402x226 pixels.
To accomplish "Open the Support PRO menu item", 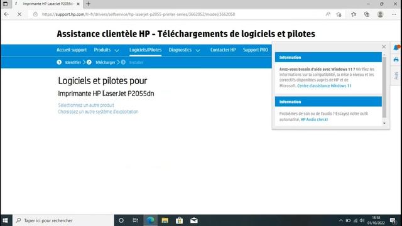I will (x=256, y=50).
